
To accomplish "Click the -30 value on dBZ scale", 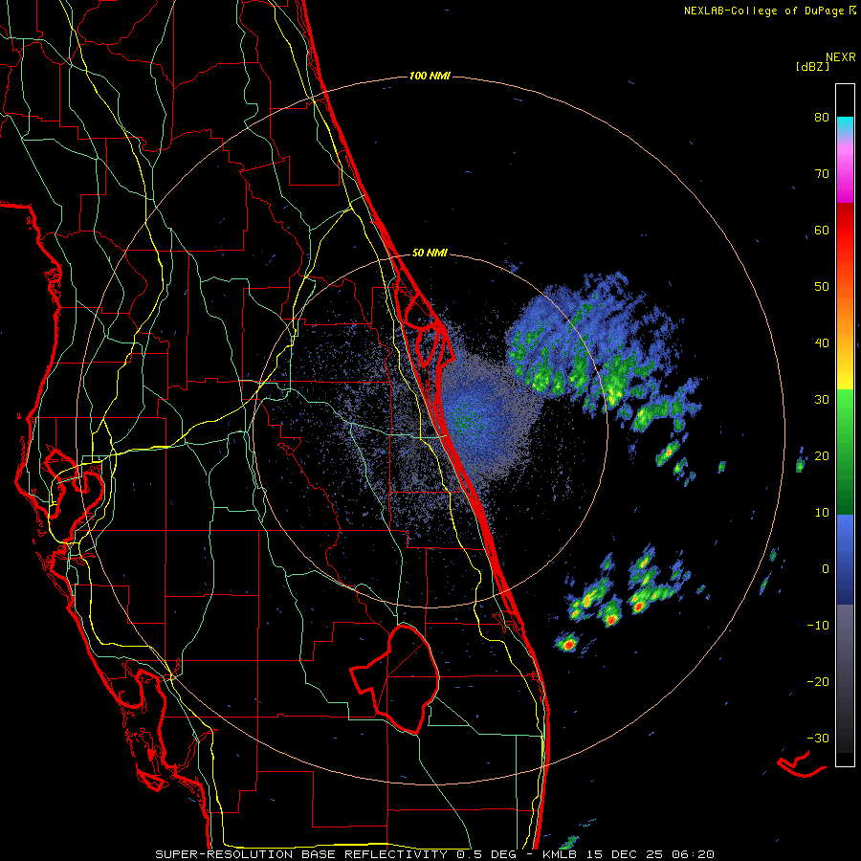I will click(x=818, y=738).
